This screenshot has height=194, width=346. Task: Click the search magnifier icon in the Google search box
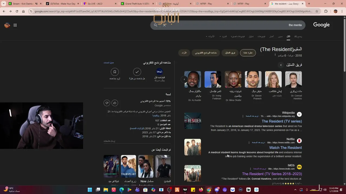[x=155, y=25]
